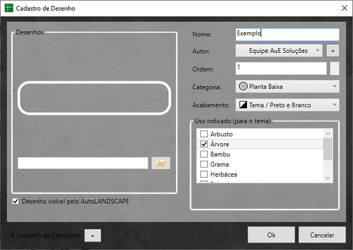Click plus button next to Cadastro de Categorias
Screen dimensions: 353x250
click(x=92, y=235)
